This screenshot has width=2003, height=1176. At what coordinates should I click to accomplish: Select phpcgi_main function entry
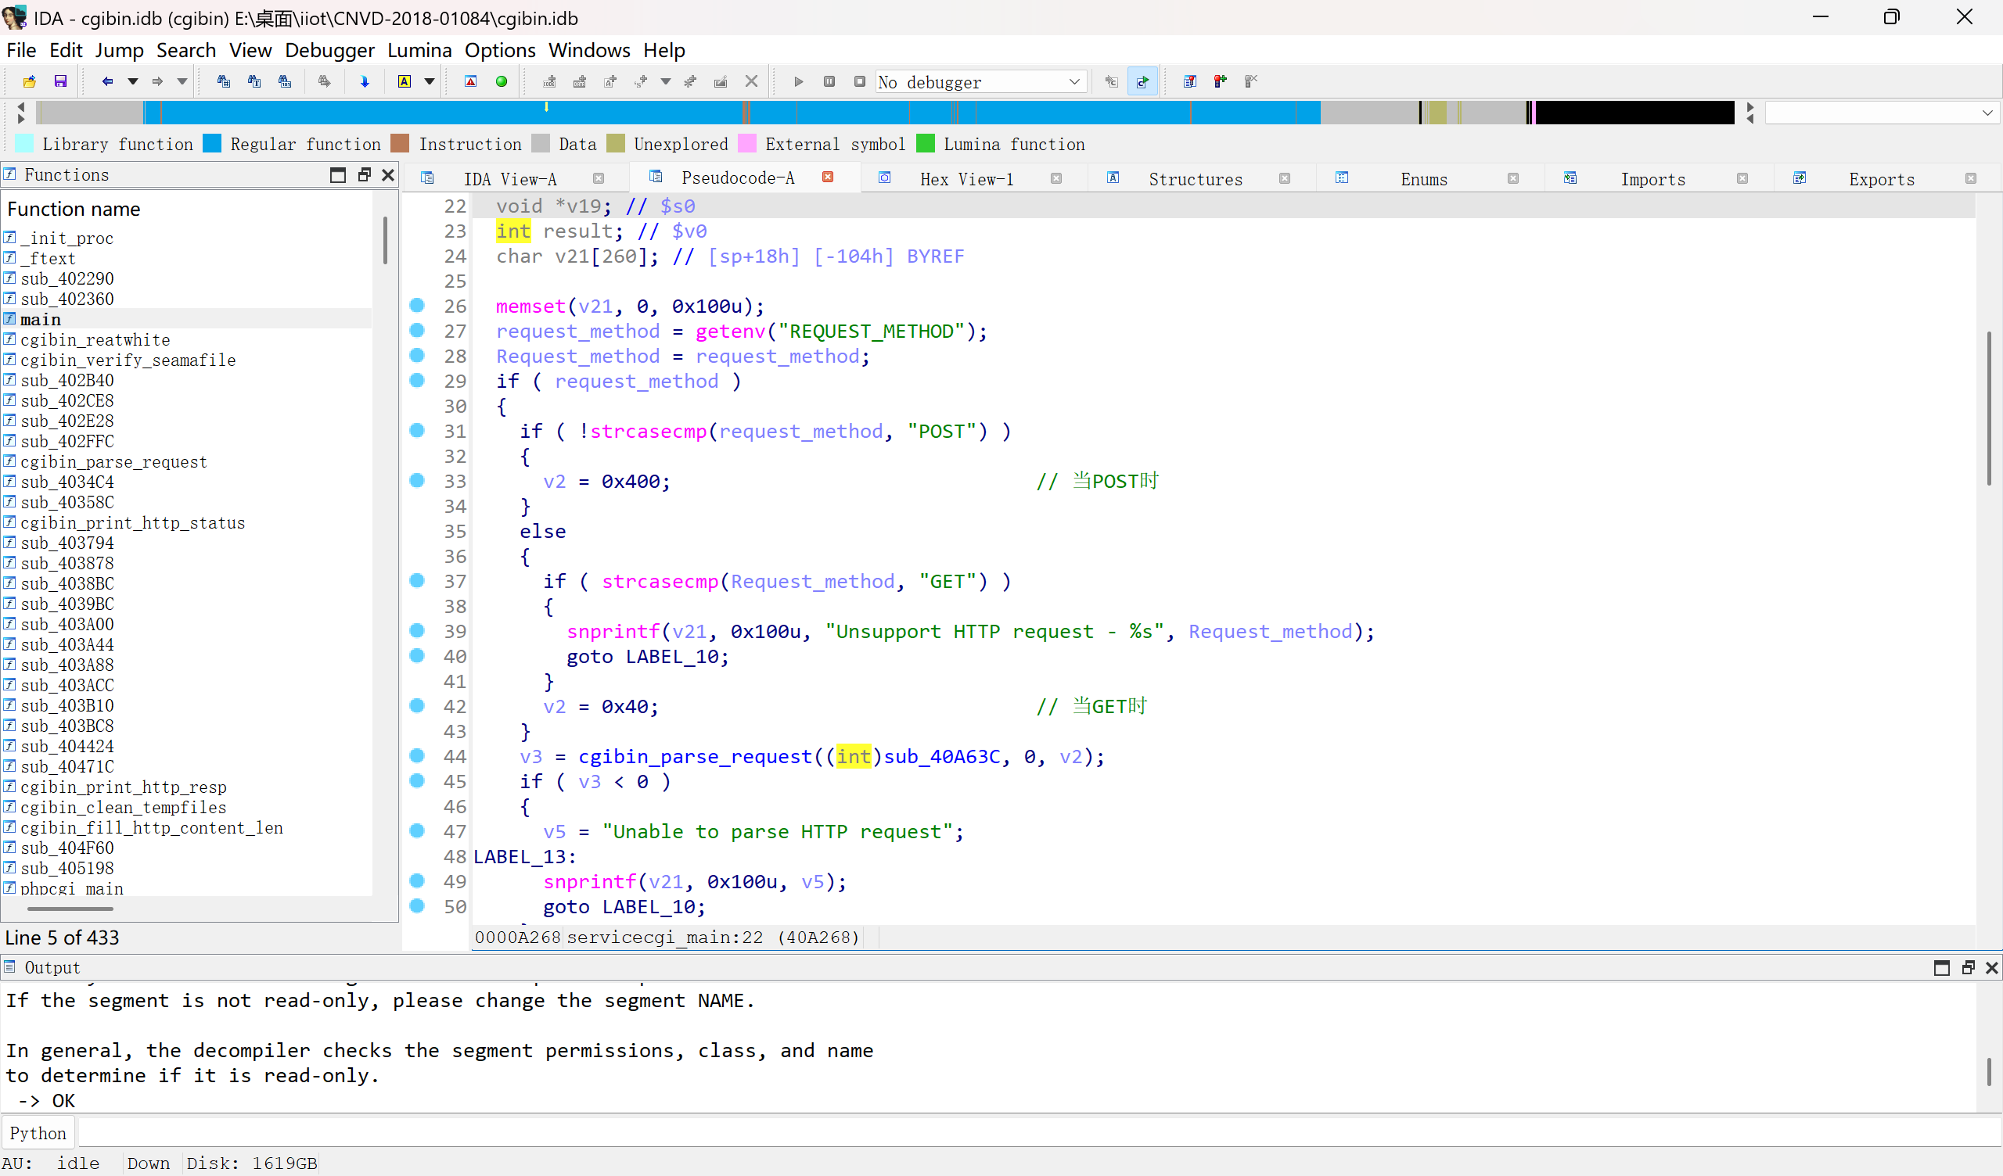coord(71,888)
